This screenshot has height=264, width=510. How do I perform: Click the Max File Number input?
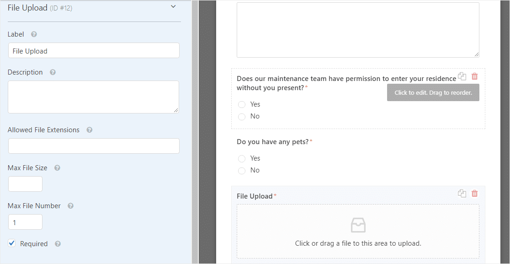point(26,222)
